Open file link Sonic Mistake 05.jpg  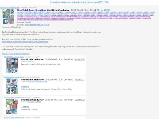[x=14, y=118]
